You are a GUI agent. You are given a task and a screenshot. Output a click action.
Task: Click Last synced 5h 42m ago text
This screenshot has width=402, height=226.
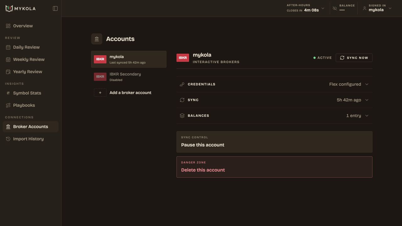coord(128,62)
